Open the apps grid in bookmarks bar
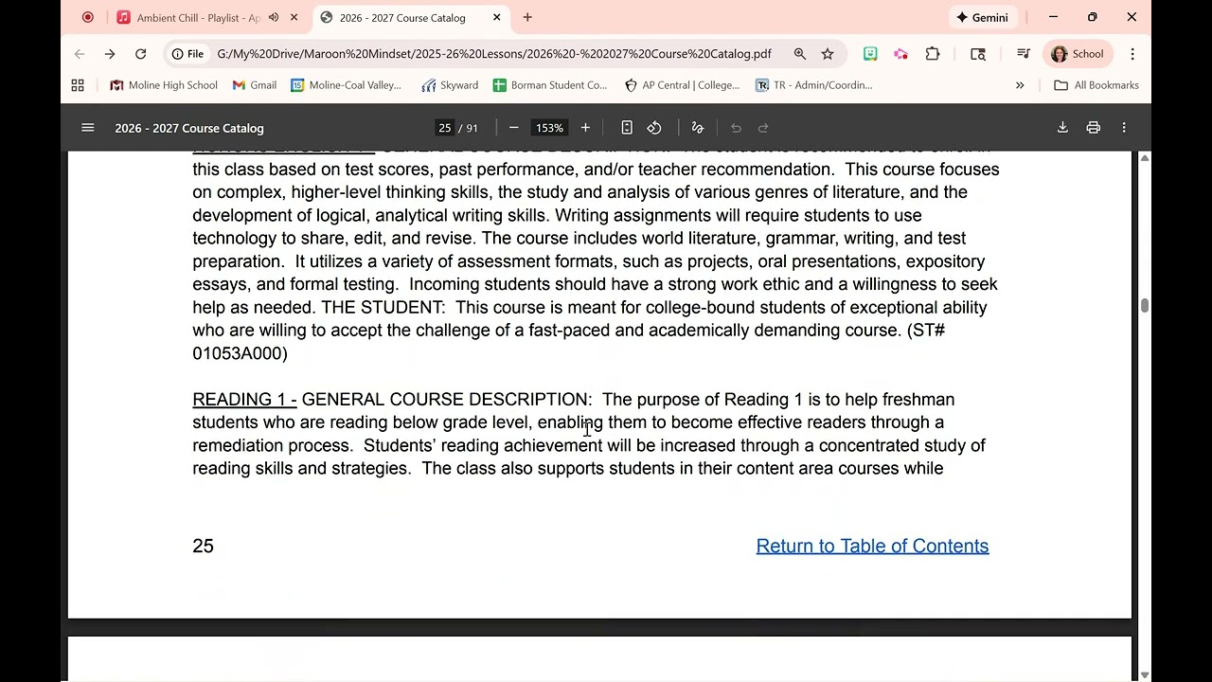 [x=78, y=85]
